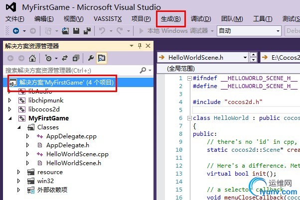
Task: Open the Undo history dropdown arrow
Action: [111, 31]
